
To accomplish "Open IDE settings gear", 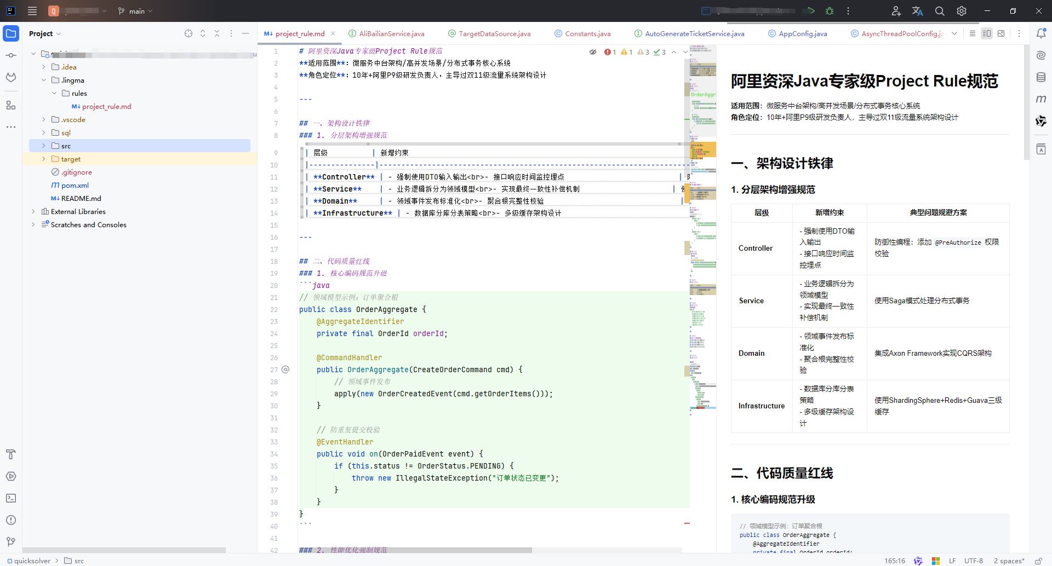I will click(x=962, y=11).
